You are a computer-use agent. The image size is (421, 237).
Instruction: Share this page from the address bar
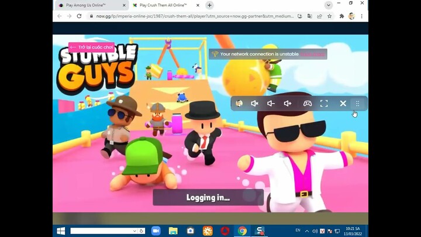pos(319,16)
